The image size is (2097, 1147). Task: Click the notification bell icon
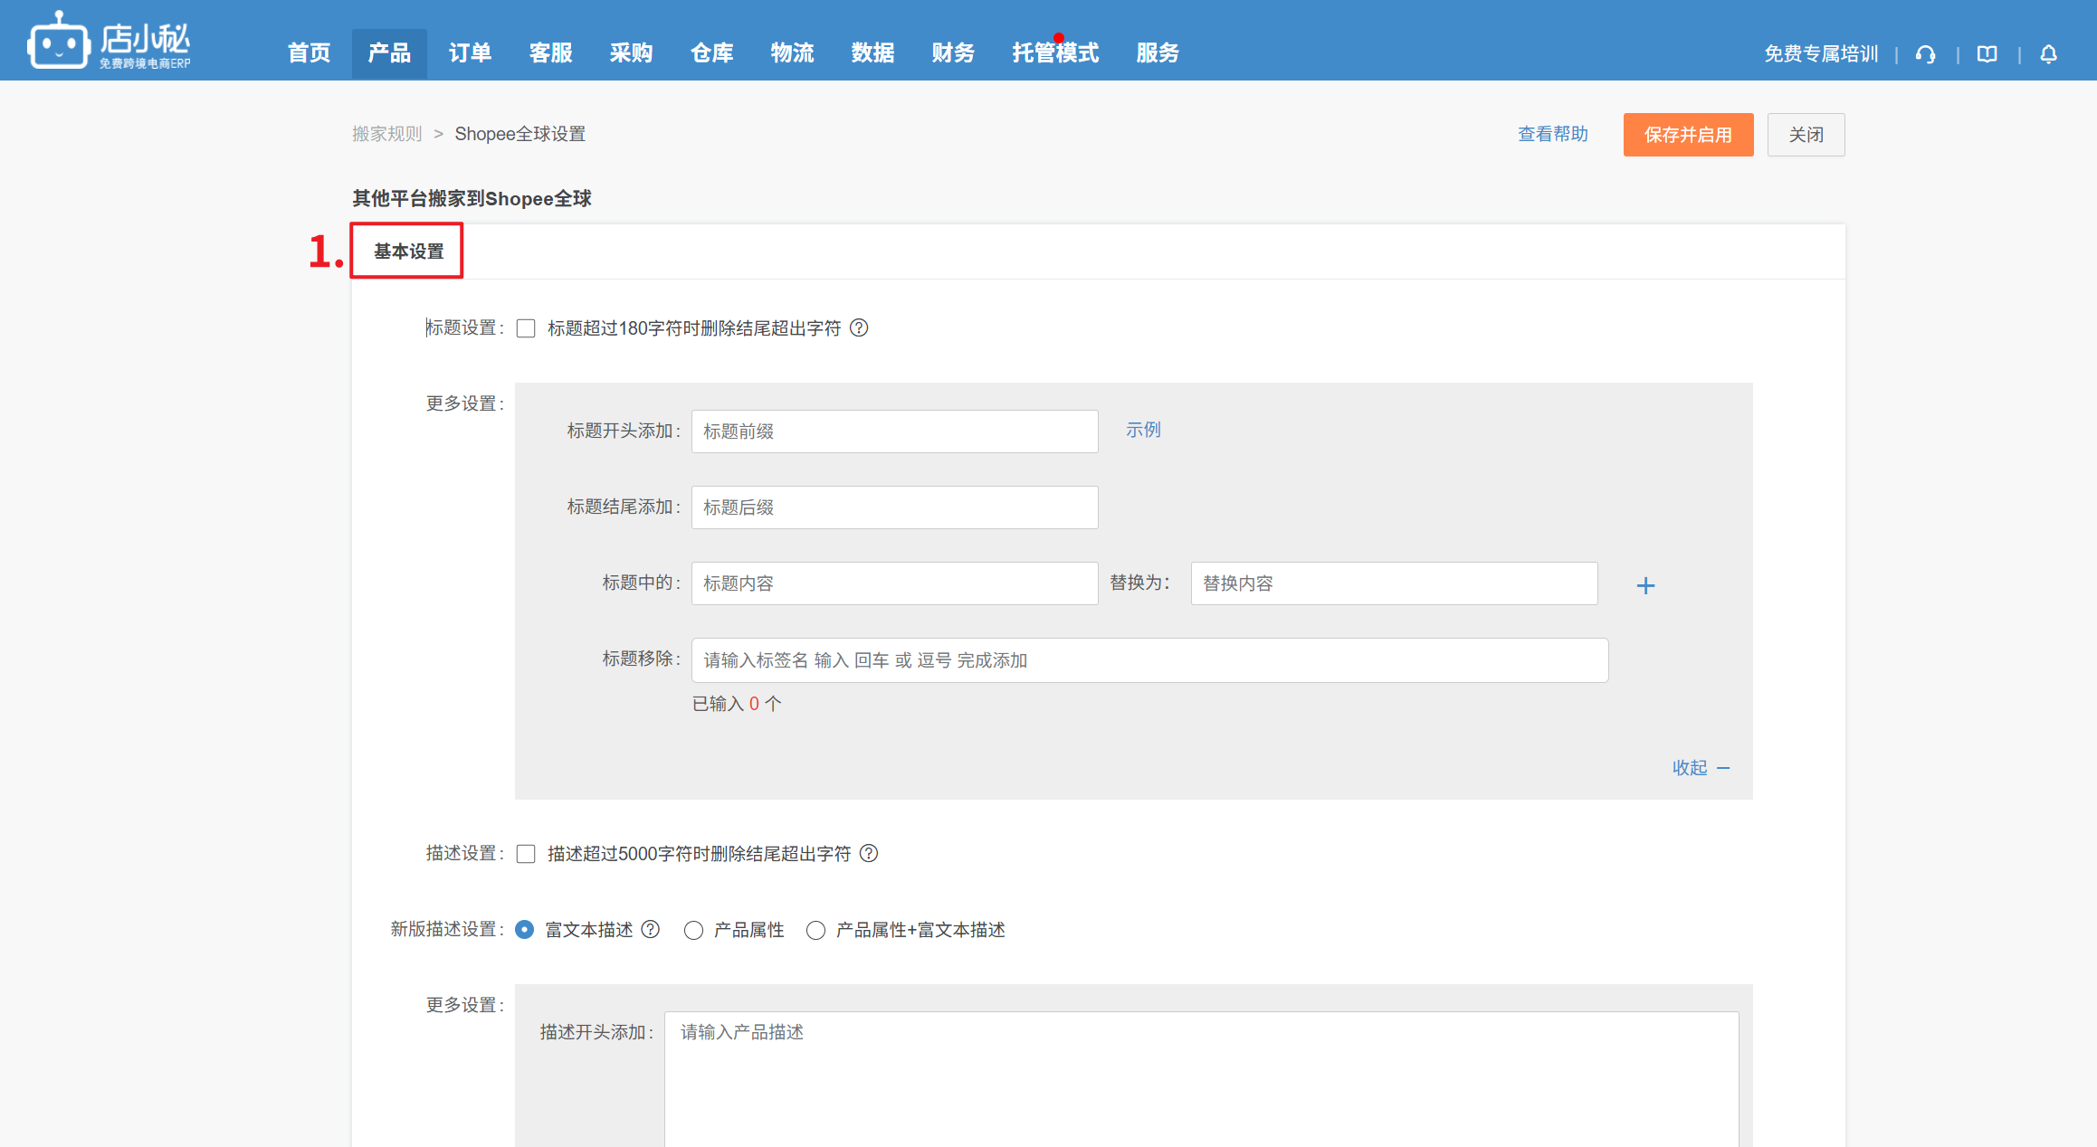[x=2048, y=54]
